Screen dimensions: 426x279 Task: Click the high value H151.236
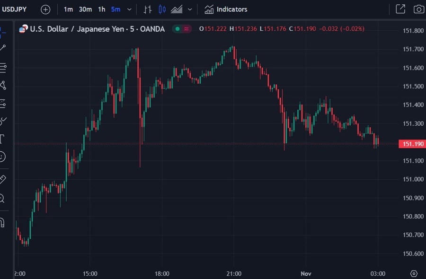tap(243, 29)
